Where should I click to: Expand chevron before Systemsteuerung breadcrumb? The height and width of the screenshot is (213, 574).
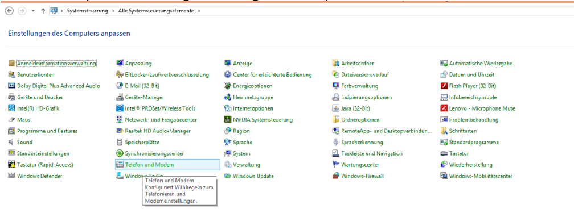click(x=63, y=11)
